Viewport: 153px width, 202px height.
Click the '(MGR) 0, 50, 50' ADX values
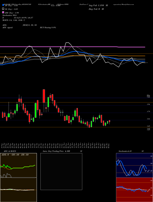pyautogui.click(x=29, y=25)
